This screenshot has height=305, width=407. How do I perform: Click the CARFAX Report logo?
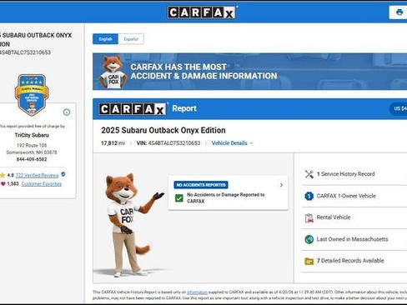[133, 109]
